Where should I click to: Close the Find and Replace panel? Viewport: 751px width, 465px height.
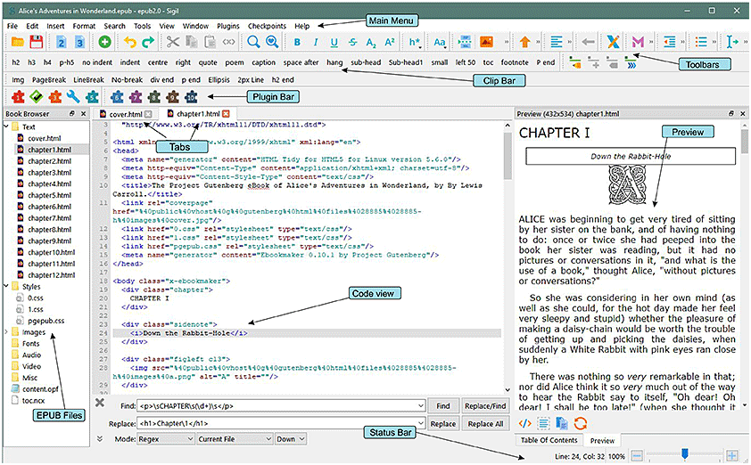coord(100,403)
